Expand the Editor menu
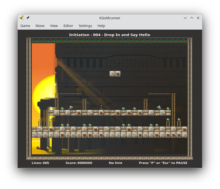This screenshot has width=220, height=189. [68, 26]
